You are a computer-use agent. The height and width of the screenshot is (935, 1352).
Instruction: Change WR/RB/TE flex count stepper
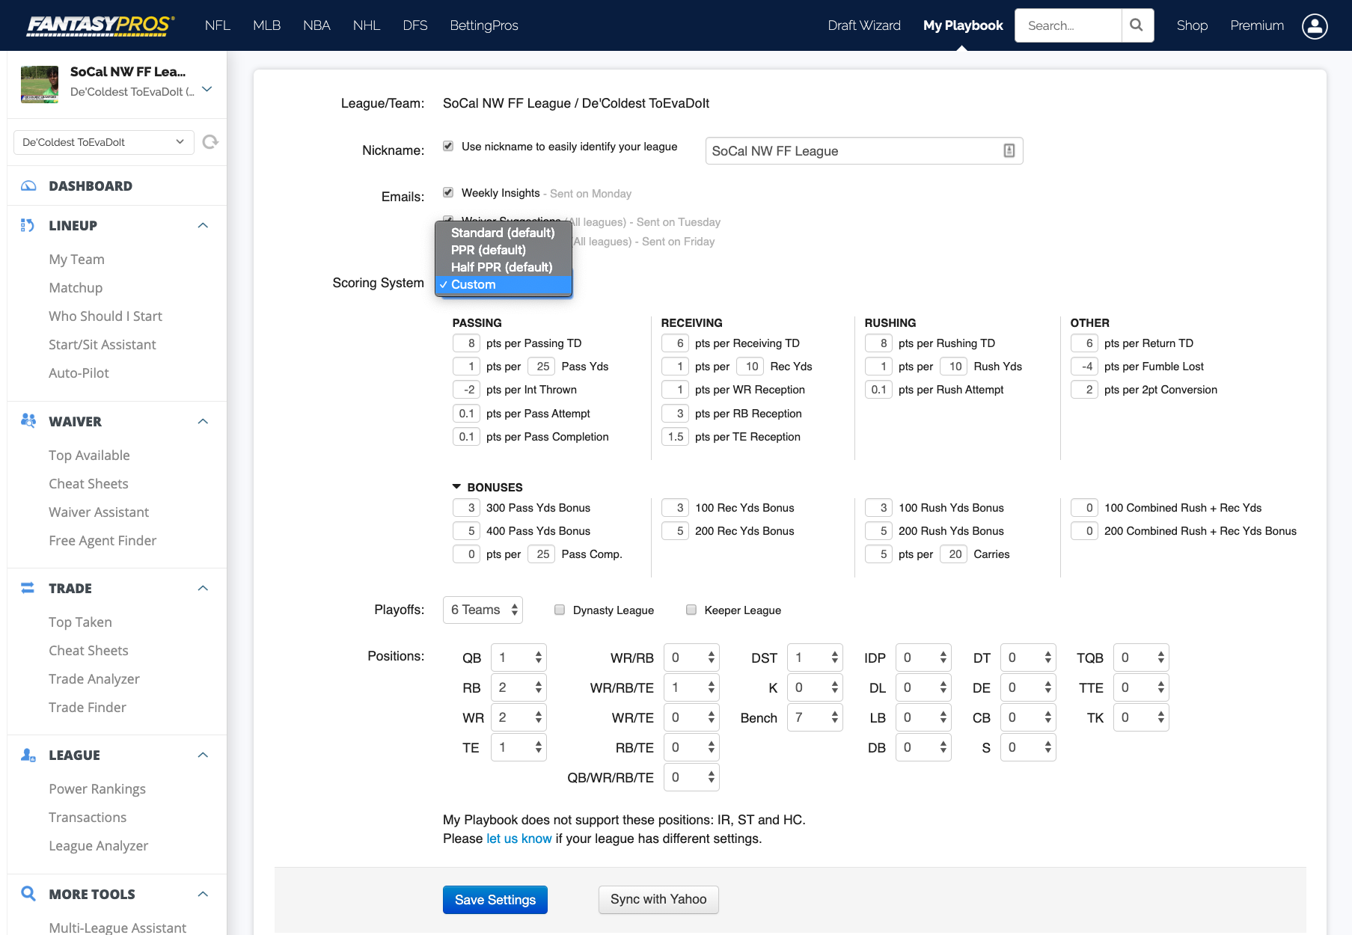(691, 688)
